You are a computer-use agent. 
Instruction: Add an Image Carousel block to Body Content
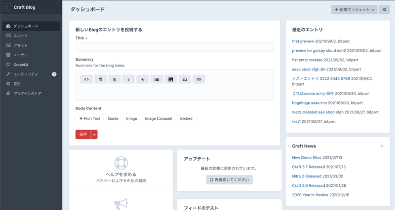[x=158, y=118]
